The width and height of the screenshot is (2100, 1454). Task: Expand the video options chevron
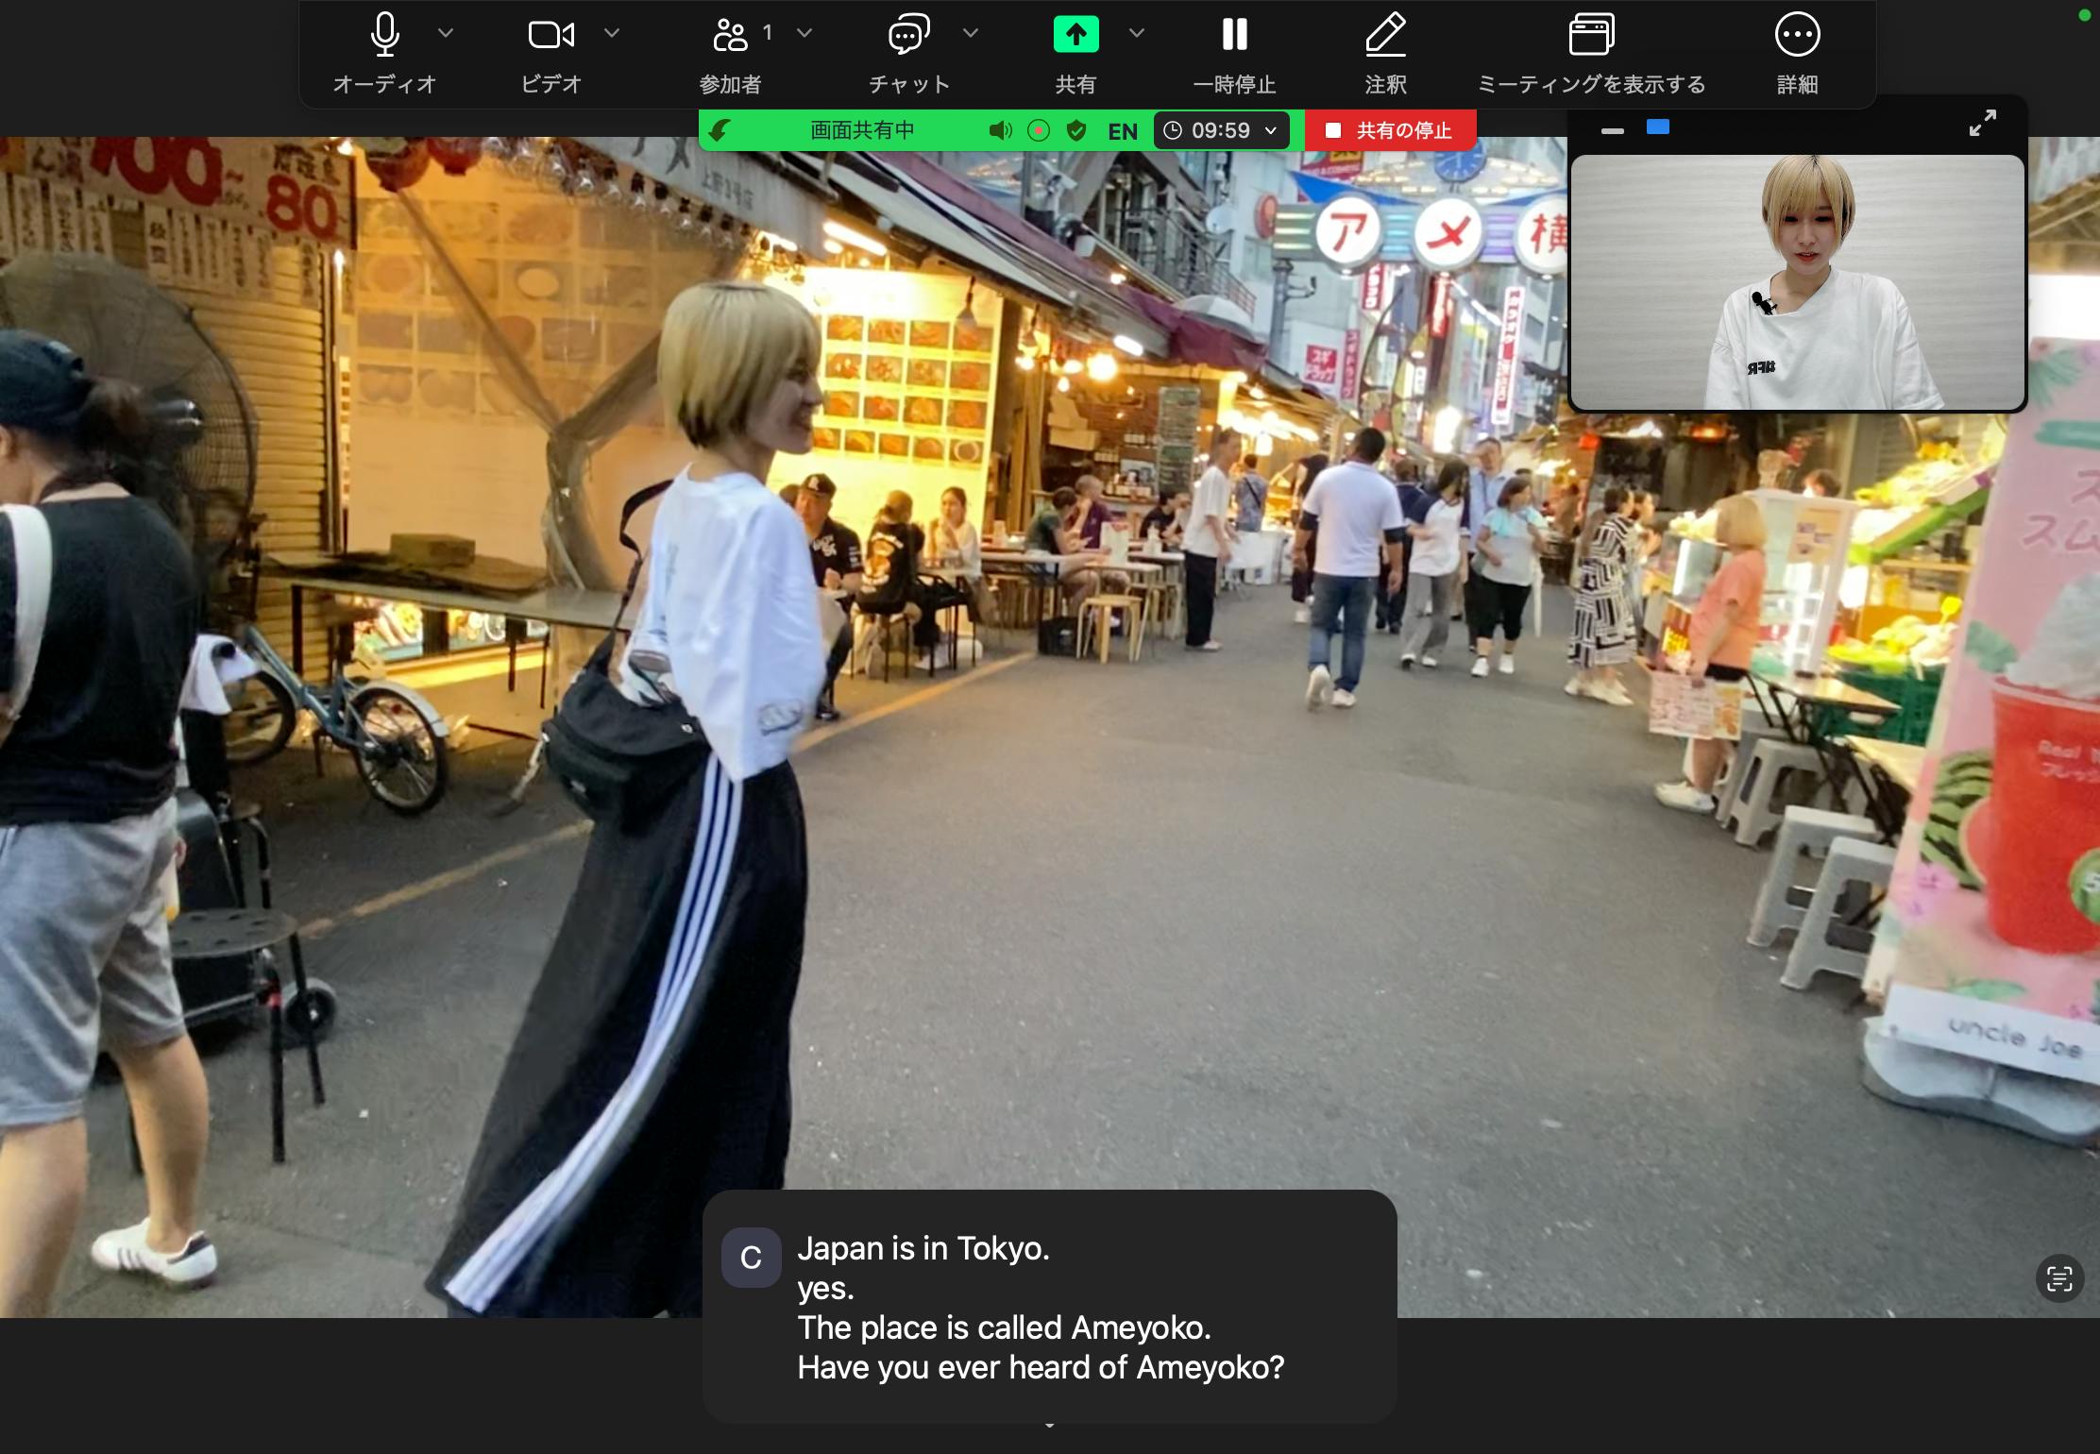click(x=612, y=33)
